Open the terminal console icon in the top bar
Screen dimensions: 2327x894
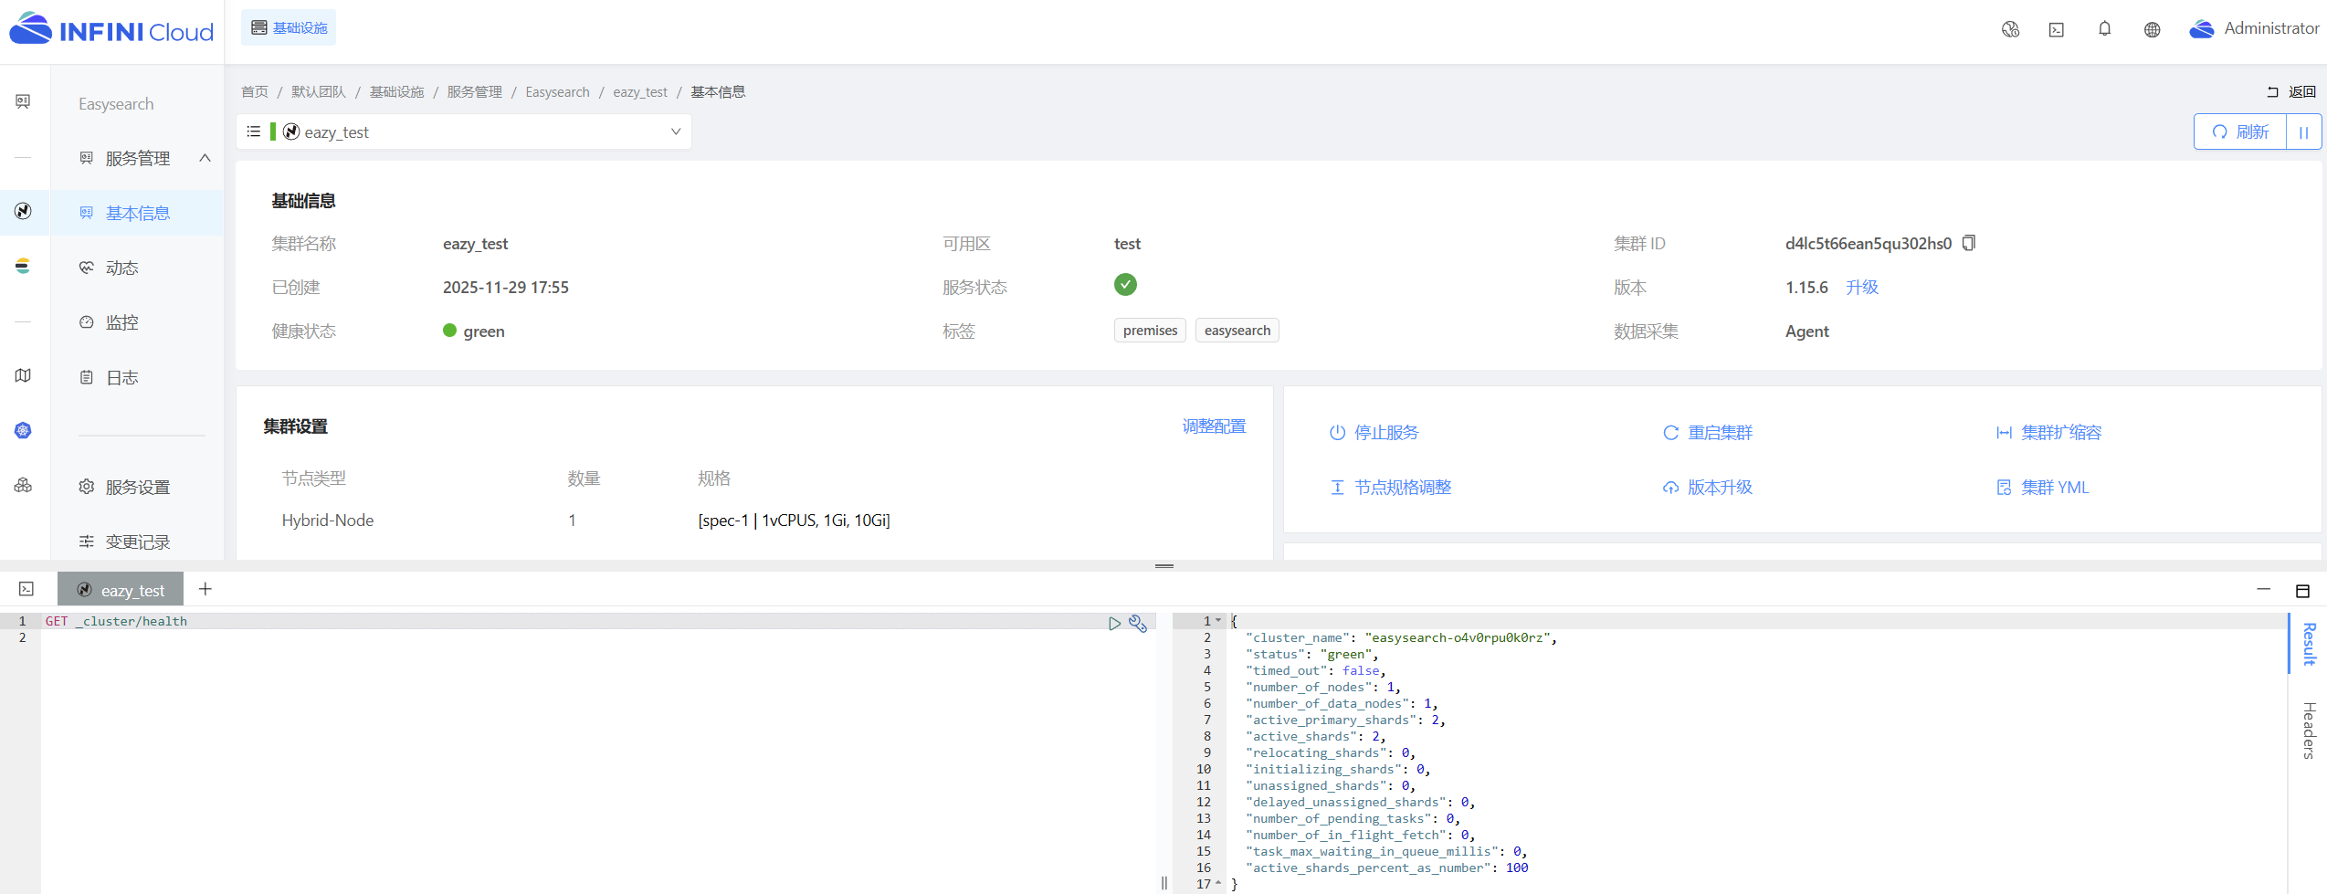coord(2057,29)
